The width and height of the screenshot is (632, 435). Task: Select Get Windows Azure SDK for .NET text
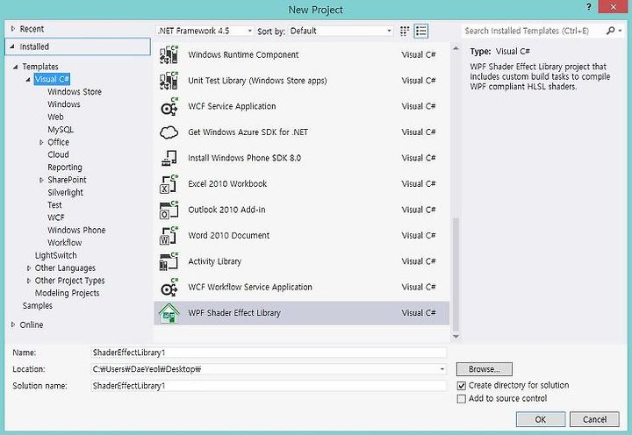pos(248,132)
